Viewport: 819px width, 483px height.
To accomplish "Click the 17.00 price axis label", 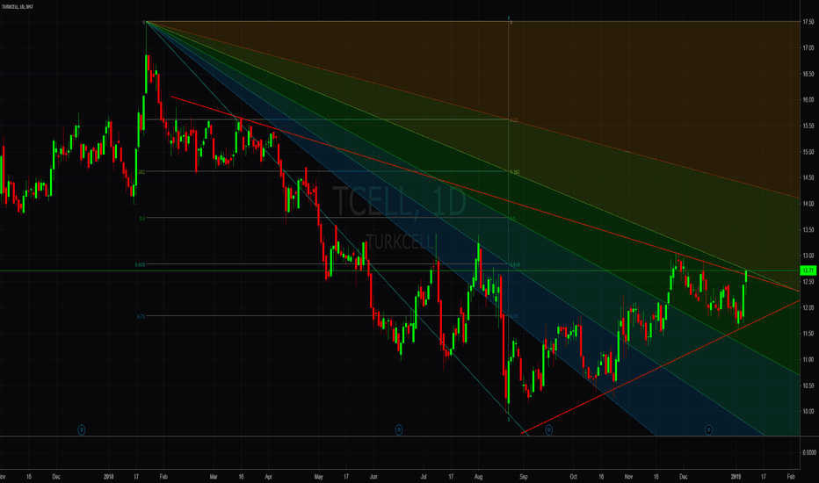I will pos(808,48).
